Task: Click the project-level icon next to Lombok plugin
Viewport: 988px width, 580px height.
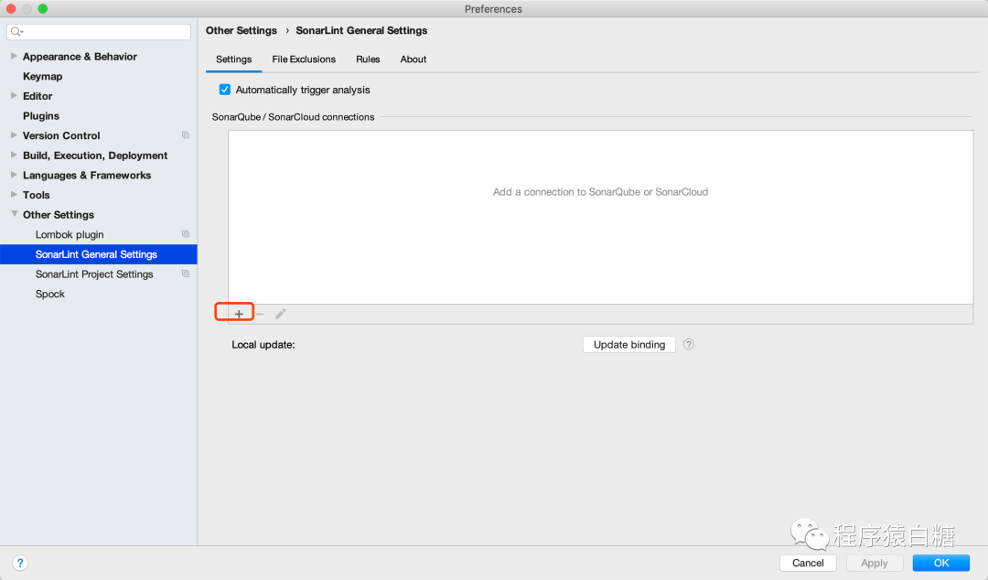Action: (x=185, y=234)
